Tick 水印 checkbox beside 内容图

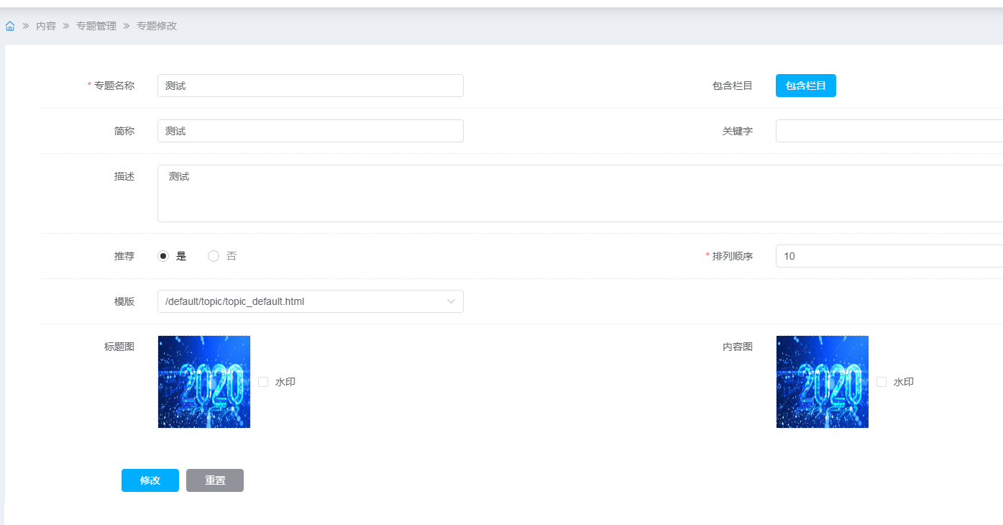pos(881,382)
